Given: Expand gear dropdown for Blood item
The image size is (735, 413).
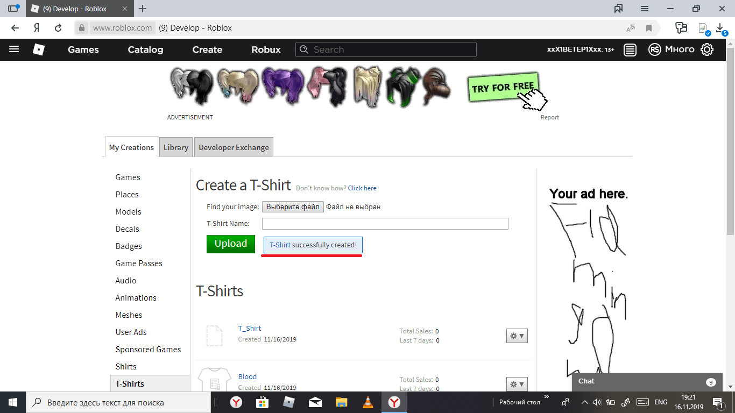Looking at the screenshot, I should point(517,383).
